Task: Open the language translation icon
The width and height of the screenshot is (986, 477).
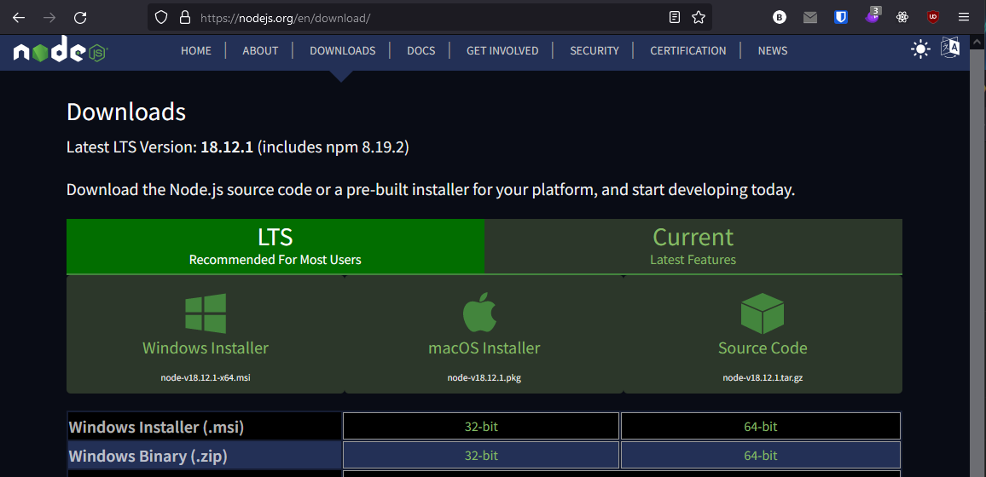Action: pos(950,48)
